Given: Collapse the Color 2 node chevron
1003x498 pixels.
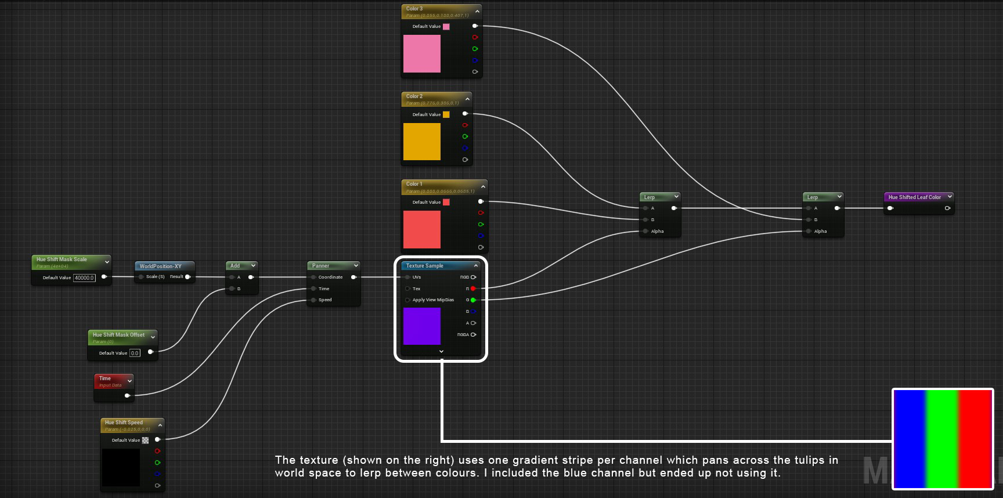Looking at the screenshot, I should tap(467, 99).
